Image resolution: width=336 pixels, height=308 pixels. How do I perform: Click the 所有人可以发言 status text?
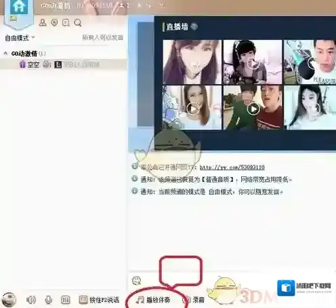click(102, 37)
